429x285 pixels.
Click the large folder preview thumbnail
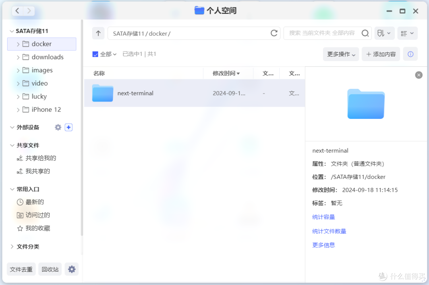pyautogui.click(x=366, y=104)
